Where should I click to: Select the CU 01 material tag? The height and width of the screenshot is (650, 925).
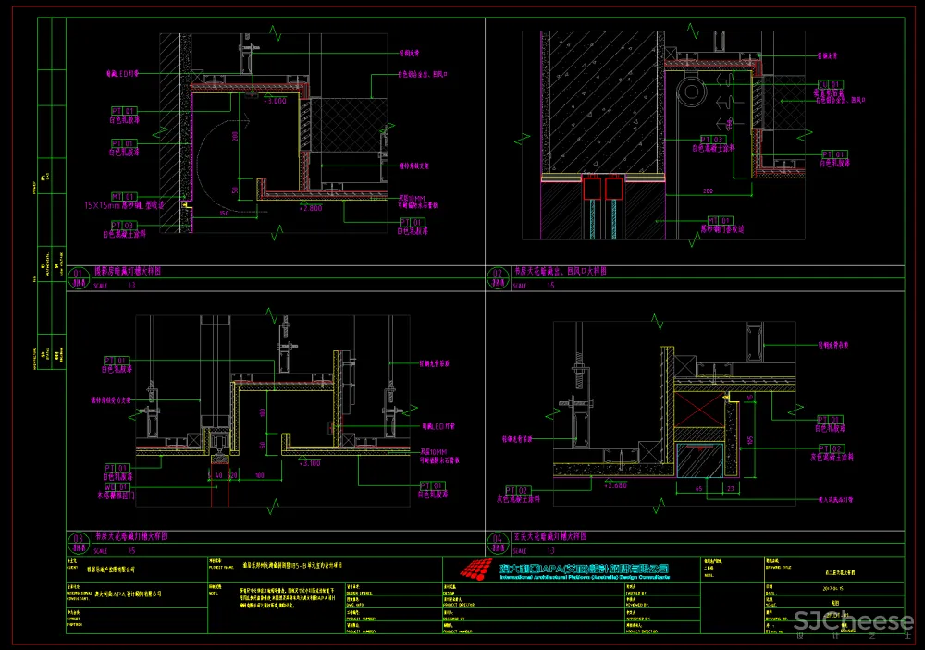pyautogui.click(x=824, y=83)
